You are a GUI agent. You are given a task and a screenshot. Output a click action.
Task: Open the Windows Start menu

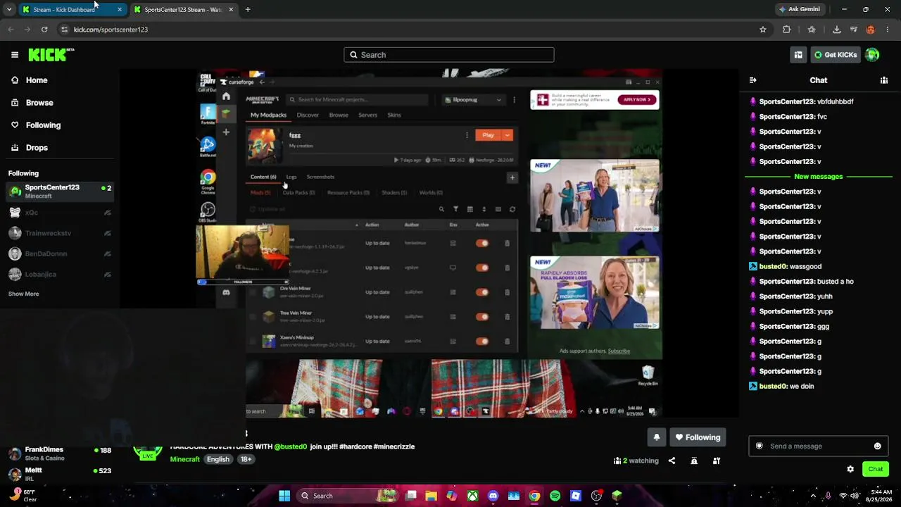click(x=284, y=496)
